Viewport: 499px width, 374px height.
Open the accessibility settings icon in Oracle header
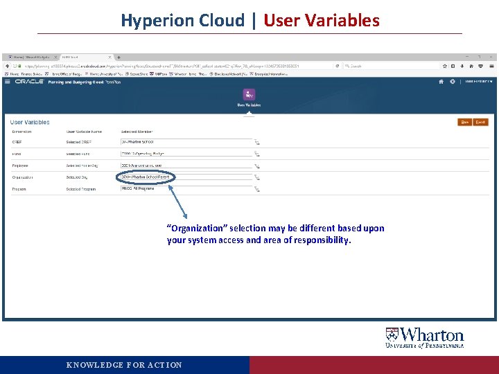(x=452, y=82)
